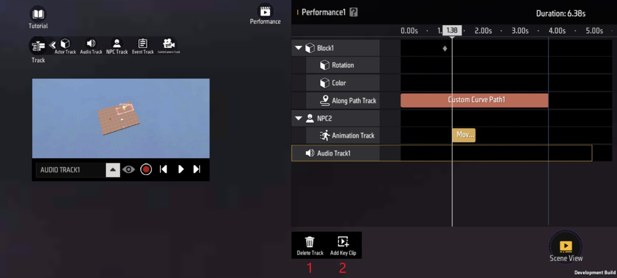
Task: Click Delete Track button
Action: point(310,245)
